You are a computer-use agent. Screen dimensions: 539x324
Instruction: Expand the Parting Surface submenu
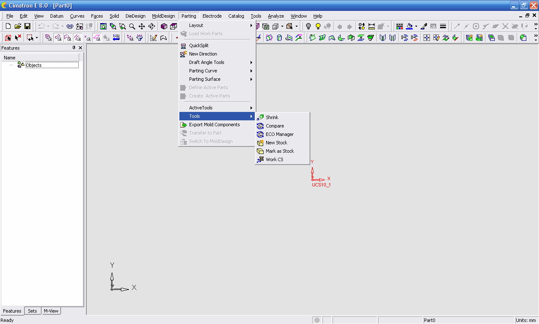(217, 79)
